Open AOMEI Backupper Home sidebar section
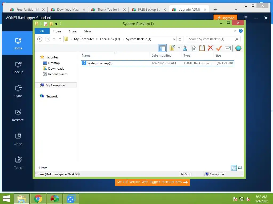Image resolution: width=273 pixels, height=204 pixels. [x=18, y=43]
